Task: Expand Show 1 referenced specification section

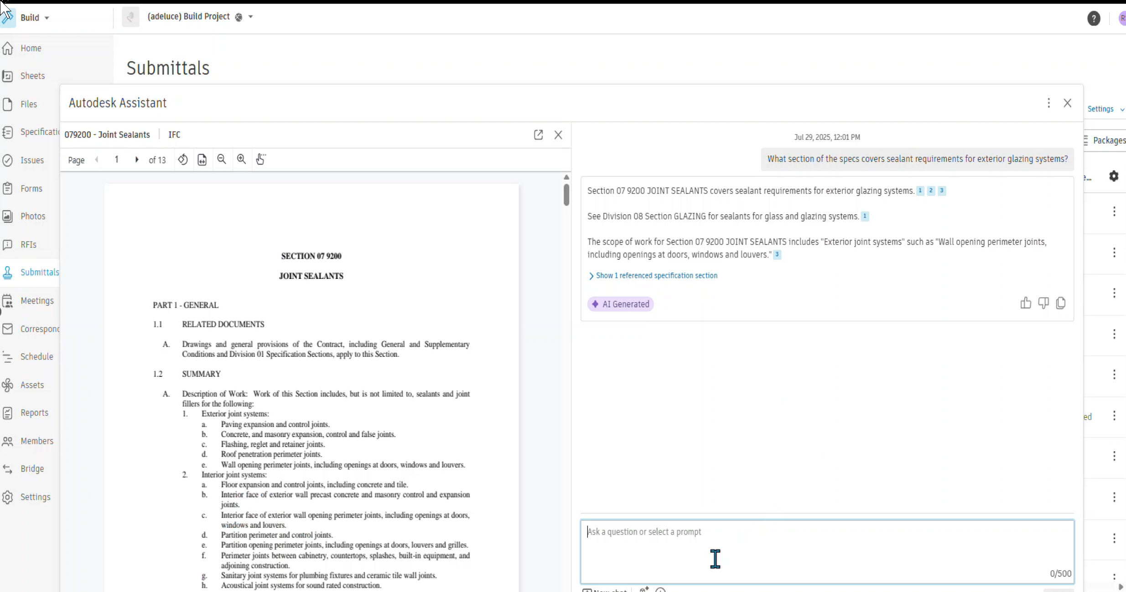Action: click(x=653, y=276)
